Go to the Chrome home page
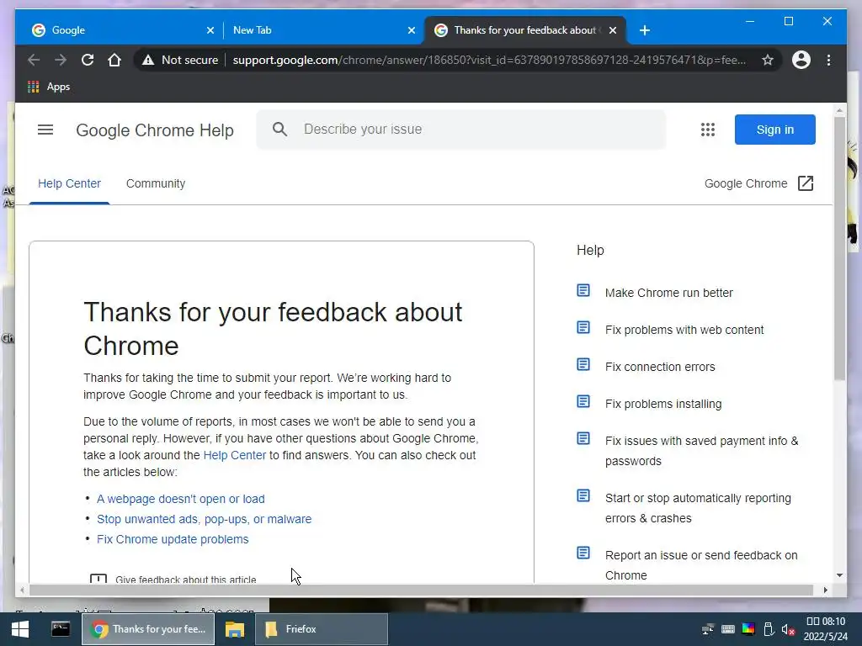This screenshot has width=862, height=646. 114,60
